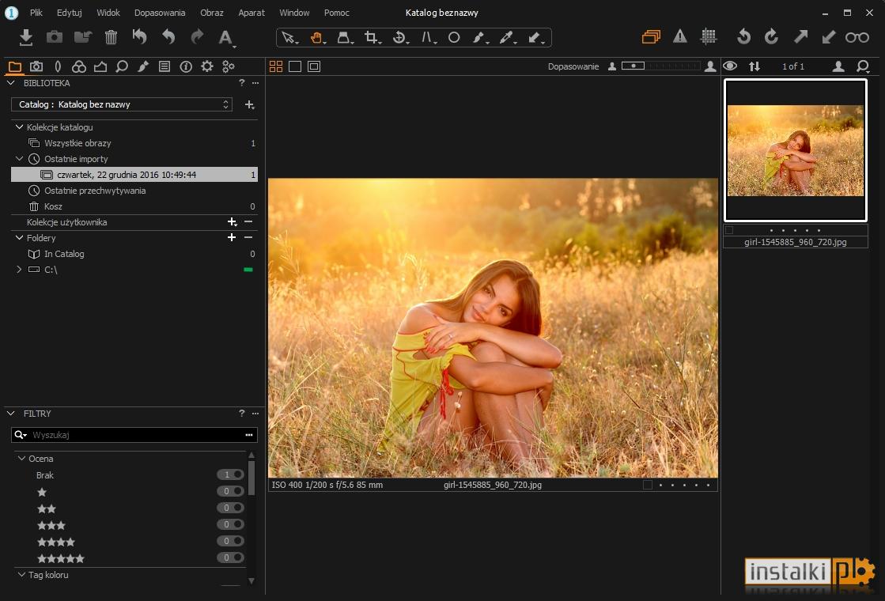Check the color tag box under thumbnail
Screen dimensions: 885x601
(x=729, y=230)
